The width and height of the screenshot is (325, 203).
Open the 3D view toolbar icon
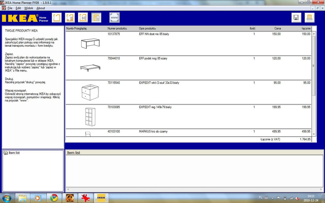[83, 18]
